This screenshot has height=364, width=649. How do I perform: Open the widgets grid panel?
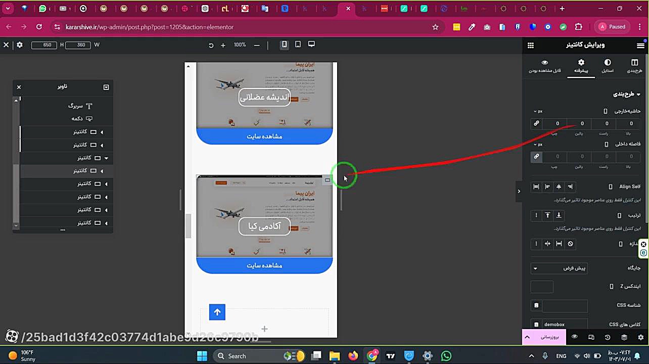pyautogui.click(x=531, y=45)
